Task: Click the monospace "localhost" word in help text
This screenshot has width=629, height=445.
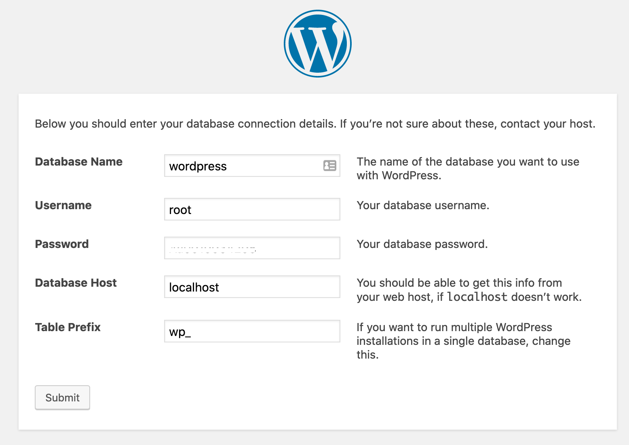Action: [477, 297]
